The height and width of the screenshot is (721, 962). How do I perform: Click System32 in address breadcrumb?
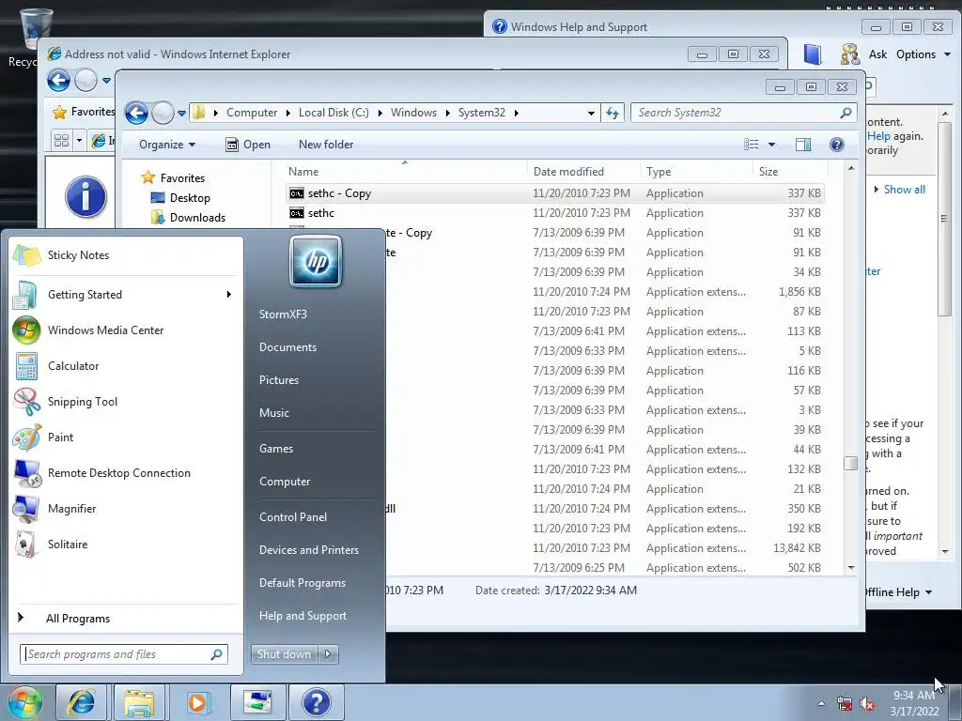482,113
